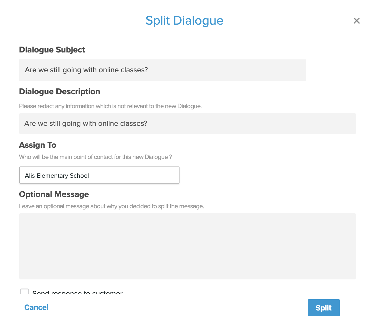
Task: Click the redact information hint text
Action: [x=110, y=106]
